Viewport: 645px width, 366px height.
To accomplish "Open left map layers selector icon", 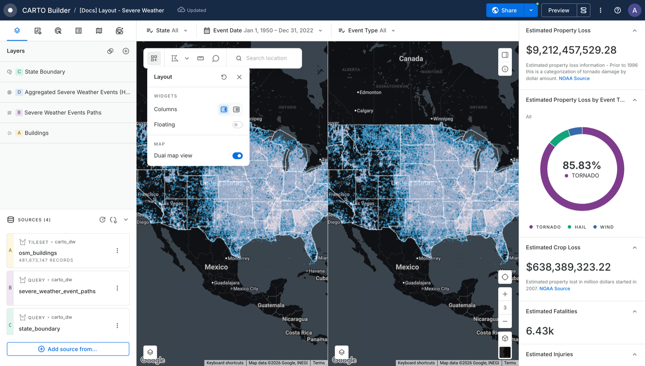I will [150, 352].
